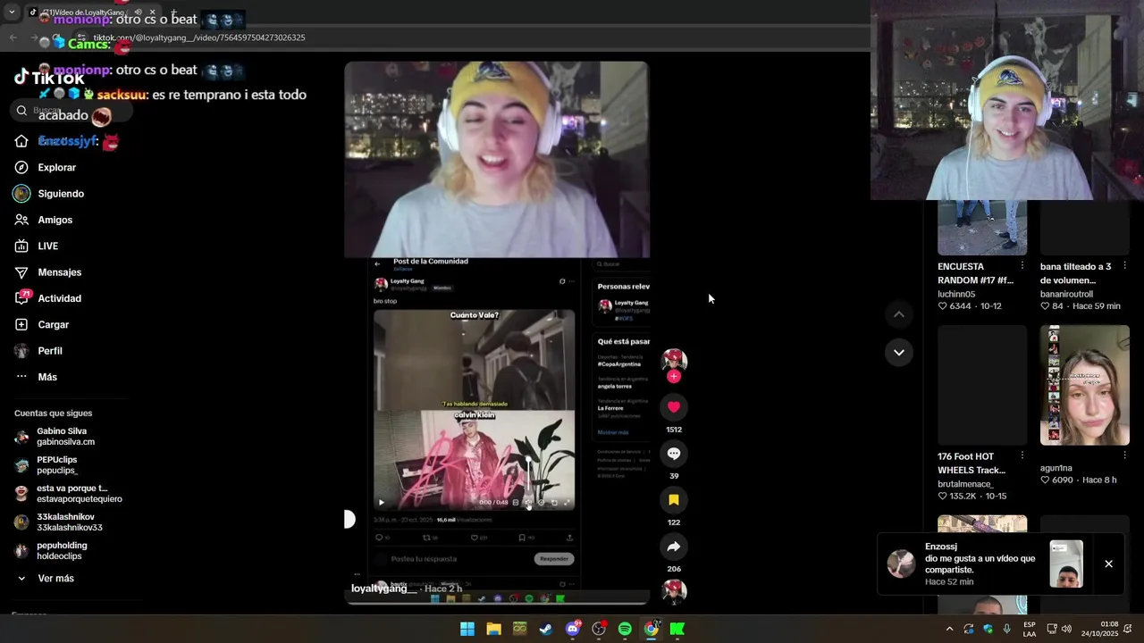Open more options for 176 Foot HOT WHEELS video

[x=1022, y=456]
